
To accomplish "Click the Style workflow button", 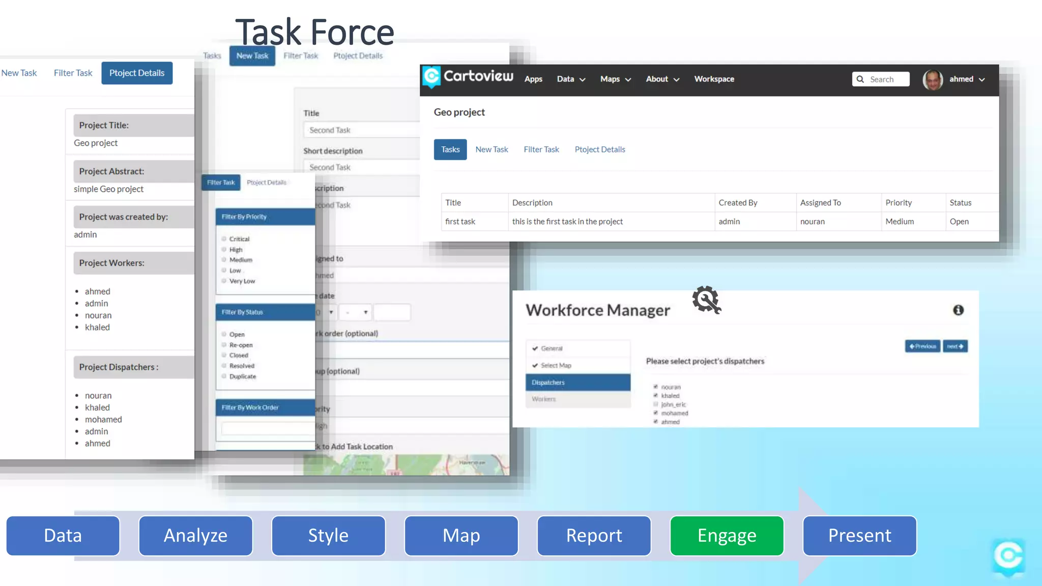I will (328, 536).
